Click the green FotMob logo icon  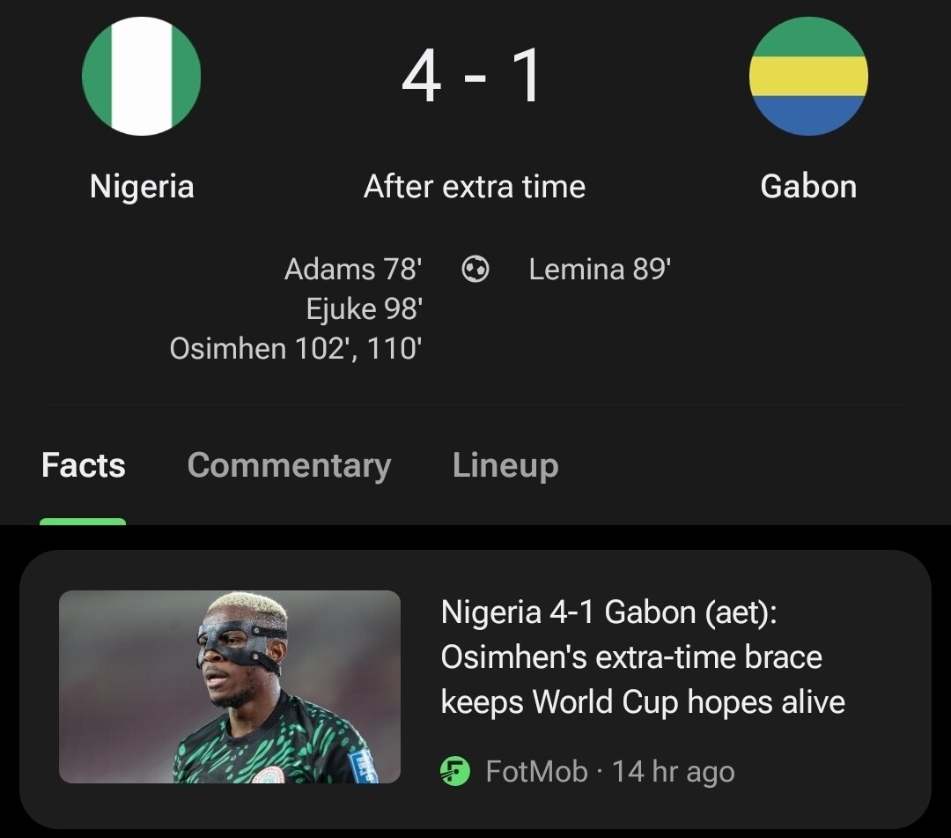click(454, 772)
